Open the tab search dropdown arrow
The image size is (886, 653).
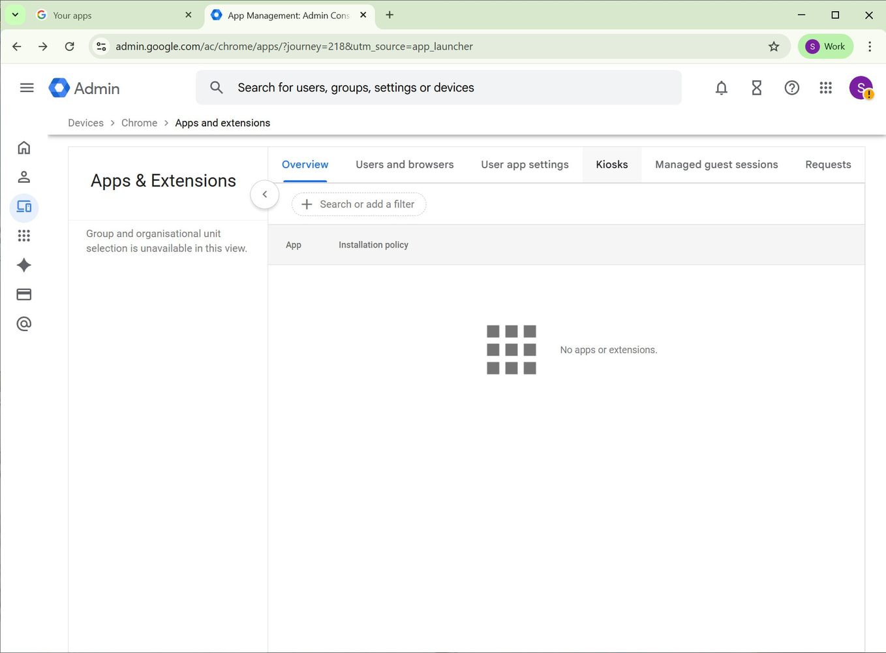click(15, 15)
